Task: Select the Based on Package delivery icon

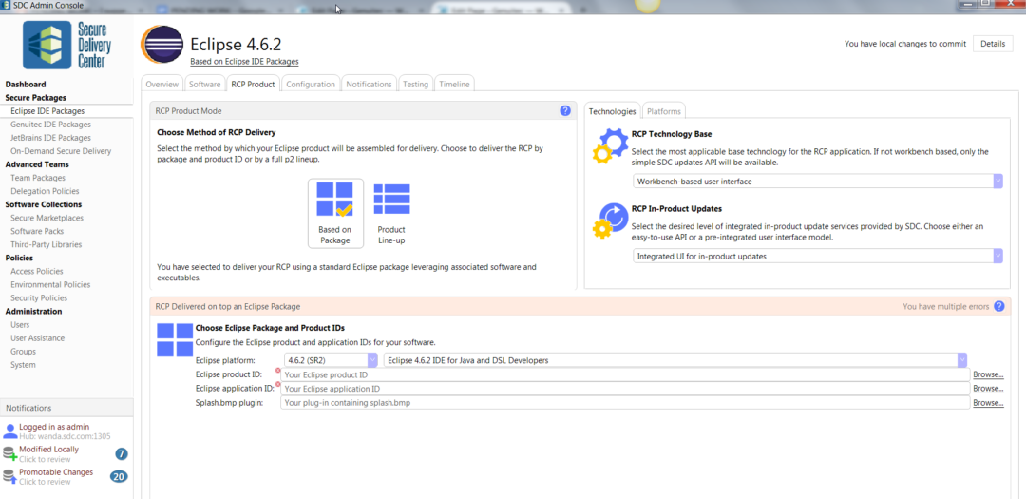Action: [x=335, y=214]
